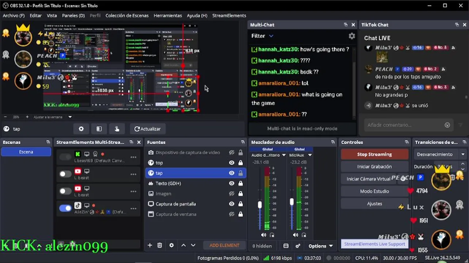Undock the Fuentes panel
This screenshot has width=469, height=263.
[243, 142]
